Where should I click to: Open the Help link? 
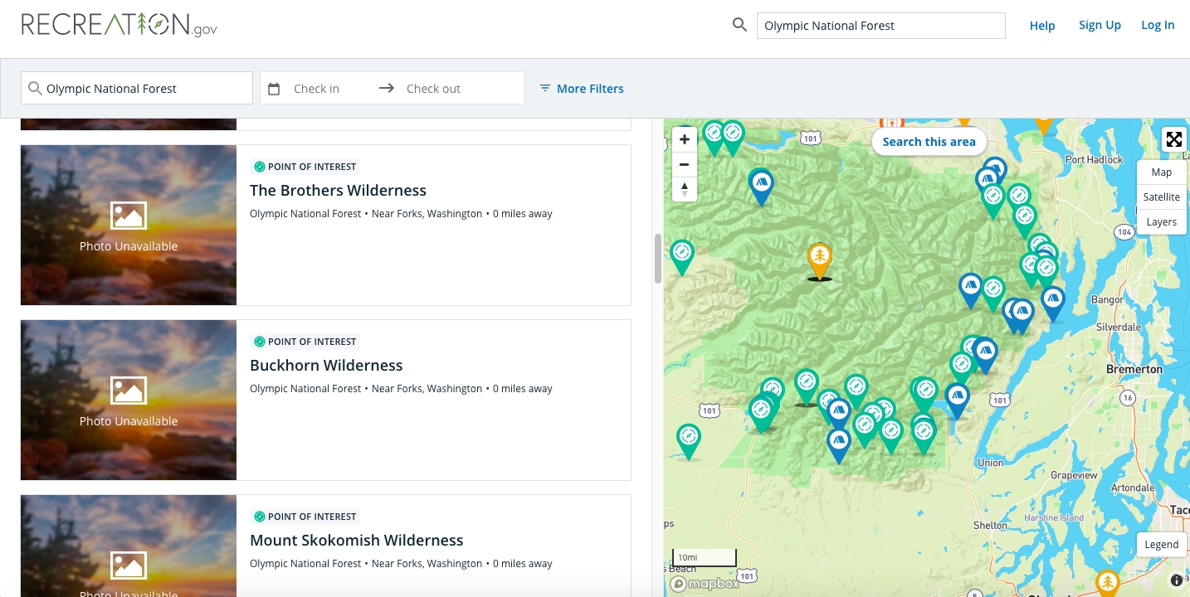point(1042,26)
